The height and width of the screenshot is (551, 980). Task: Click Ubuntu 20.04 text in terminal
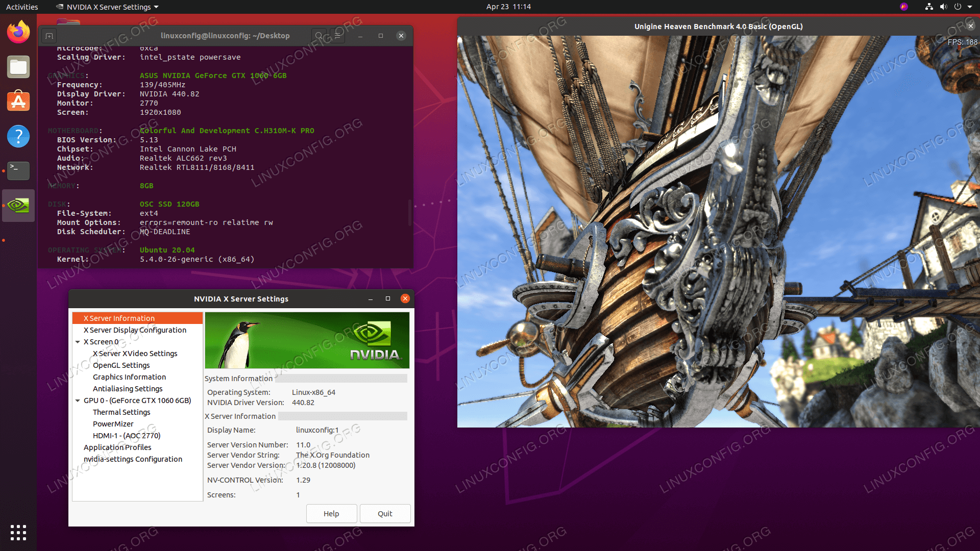point(167,250)
